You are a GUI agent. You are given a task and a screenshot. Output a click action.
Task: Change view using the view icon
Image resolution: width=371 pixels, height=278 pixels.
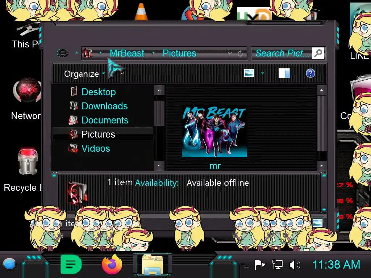[x=249, y=73]
